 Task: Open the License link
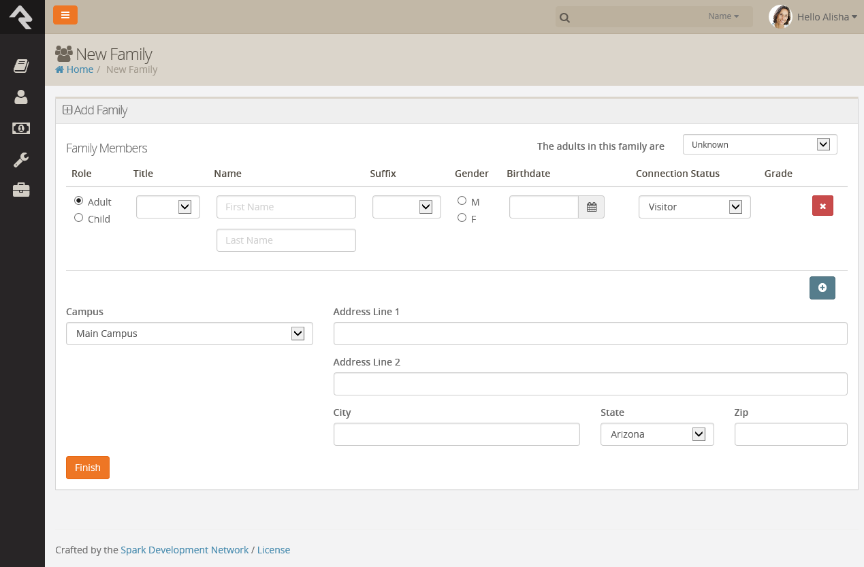point(274,550)
